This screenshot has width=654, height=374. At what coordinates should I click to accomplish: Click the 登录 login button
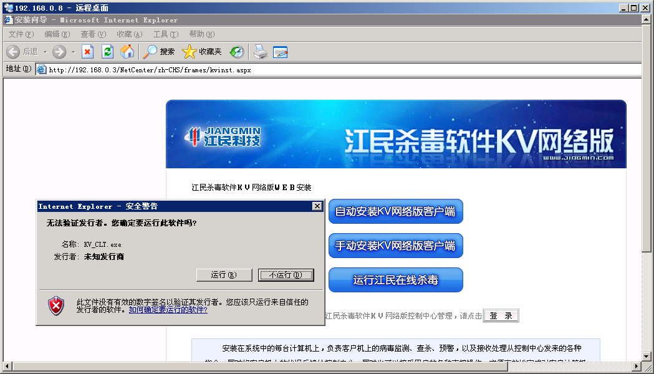501,315
